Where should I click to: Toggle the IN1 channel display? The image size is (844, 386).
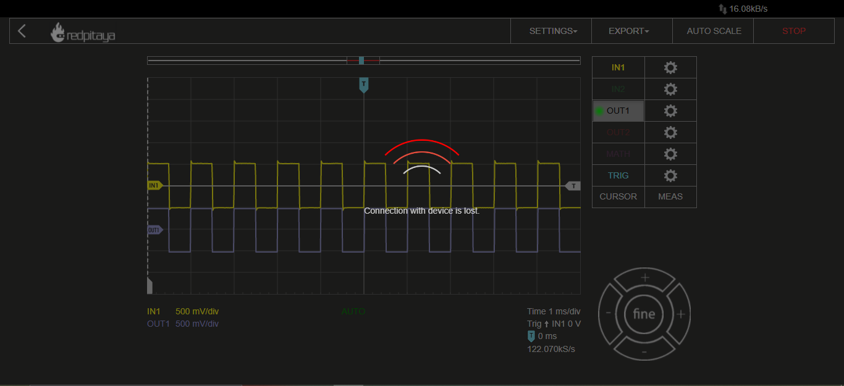(618, 68)
